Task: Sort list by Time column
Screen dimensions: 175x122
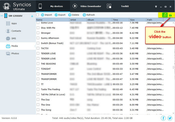Action: [121, 20]
